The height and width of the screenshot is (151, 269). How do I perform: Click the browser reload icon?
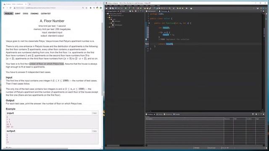coord(11,8)
